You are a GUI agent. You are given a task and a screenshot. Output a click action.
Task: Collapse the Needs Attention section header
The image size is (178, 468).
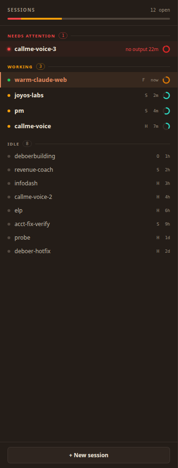click(89, 36)
